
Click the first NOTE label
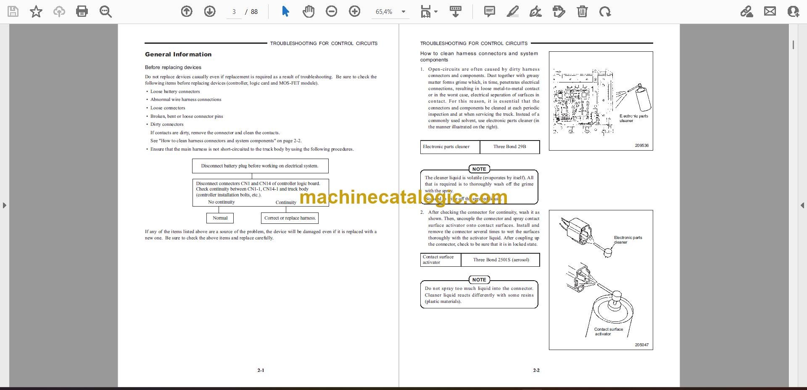pos(479,169)
